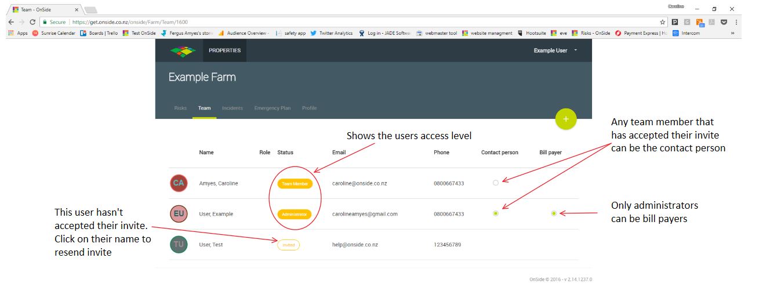Screen dimensions: 759x287
Task: Open the Chrome three-dot menu
Action: [x=736, y=22]
